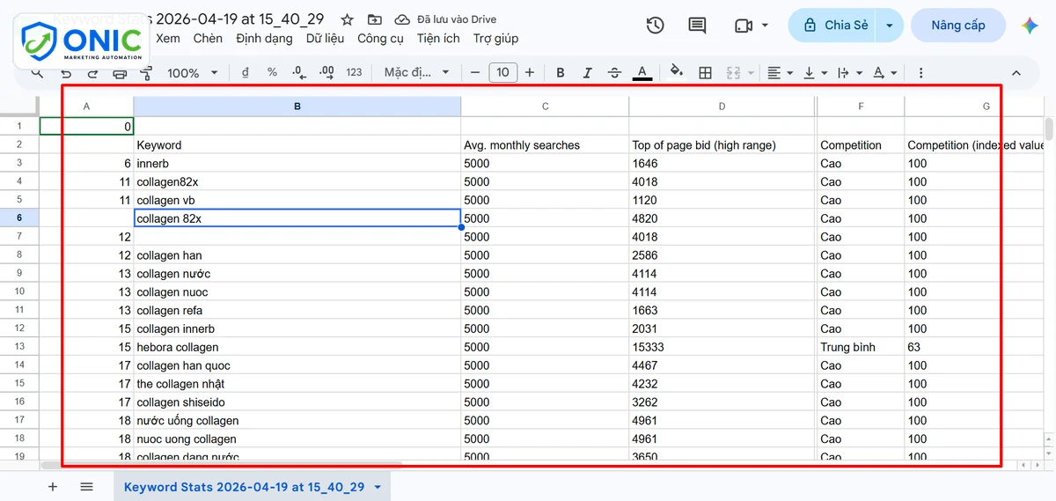Image resolution: width=1056 pixels, height=501 pixels.
Task: Format selection as currency with đ icon
Action: pyautogui.click(x=245, y=73)
